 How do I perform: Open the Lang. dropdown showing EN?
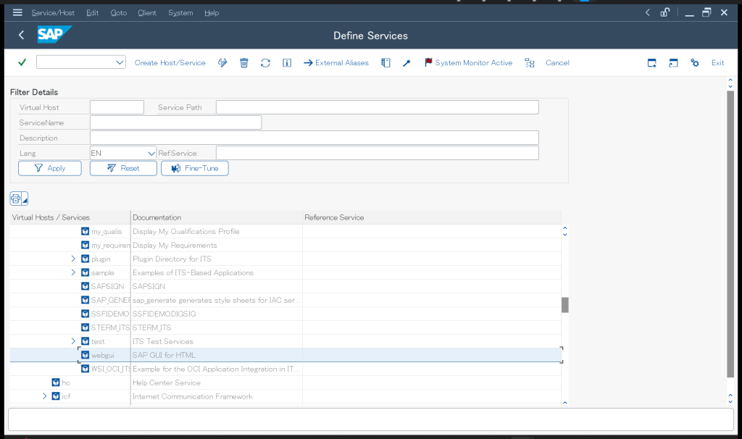[x=151, y=153]
